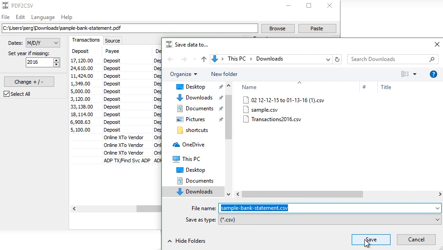Click chevron after This PC in path
This screenshot has width=443, height=250.
click(x=251, y=59)
